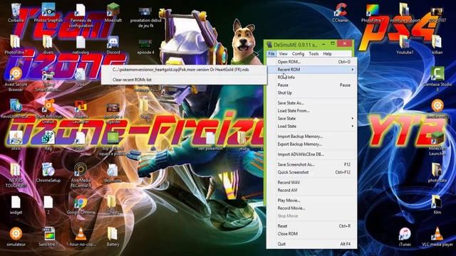
Task: Launch CCleaner from the desktop
Action: pyautogui.click(x=341, y=13)
